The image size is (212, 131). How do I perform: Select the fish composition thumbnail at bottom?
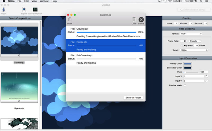(x=19, y=124)
